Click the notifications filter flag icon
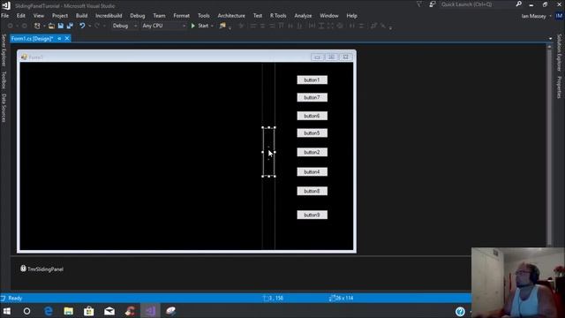Screen dimensions: 565x318 click(419, 4)
